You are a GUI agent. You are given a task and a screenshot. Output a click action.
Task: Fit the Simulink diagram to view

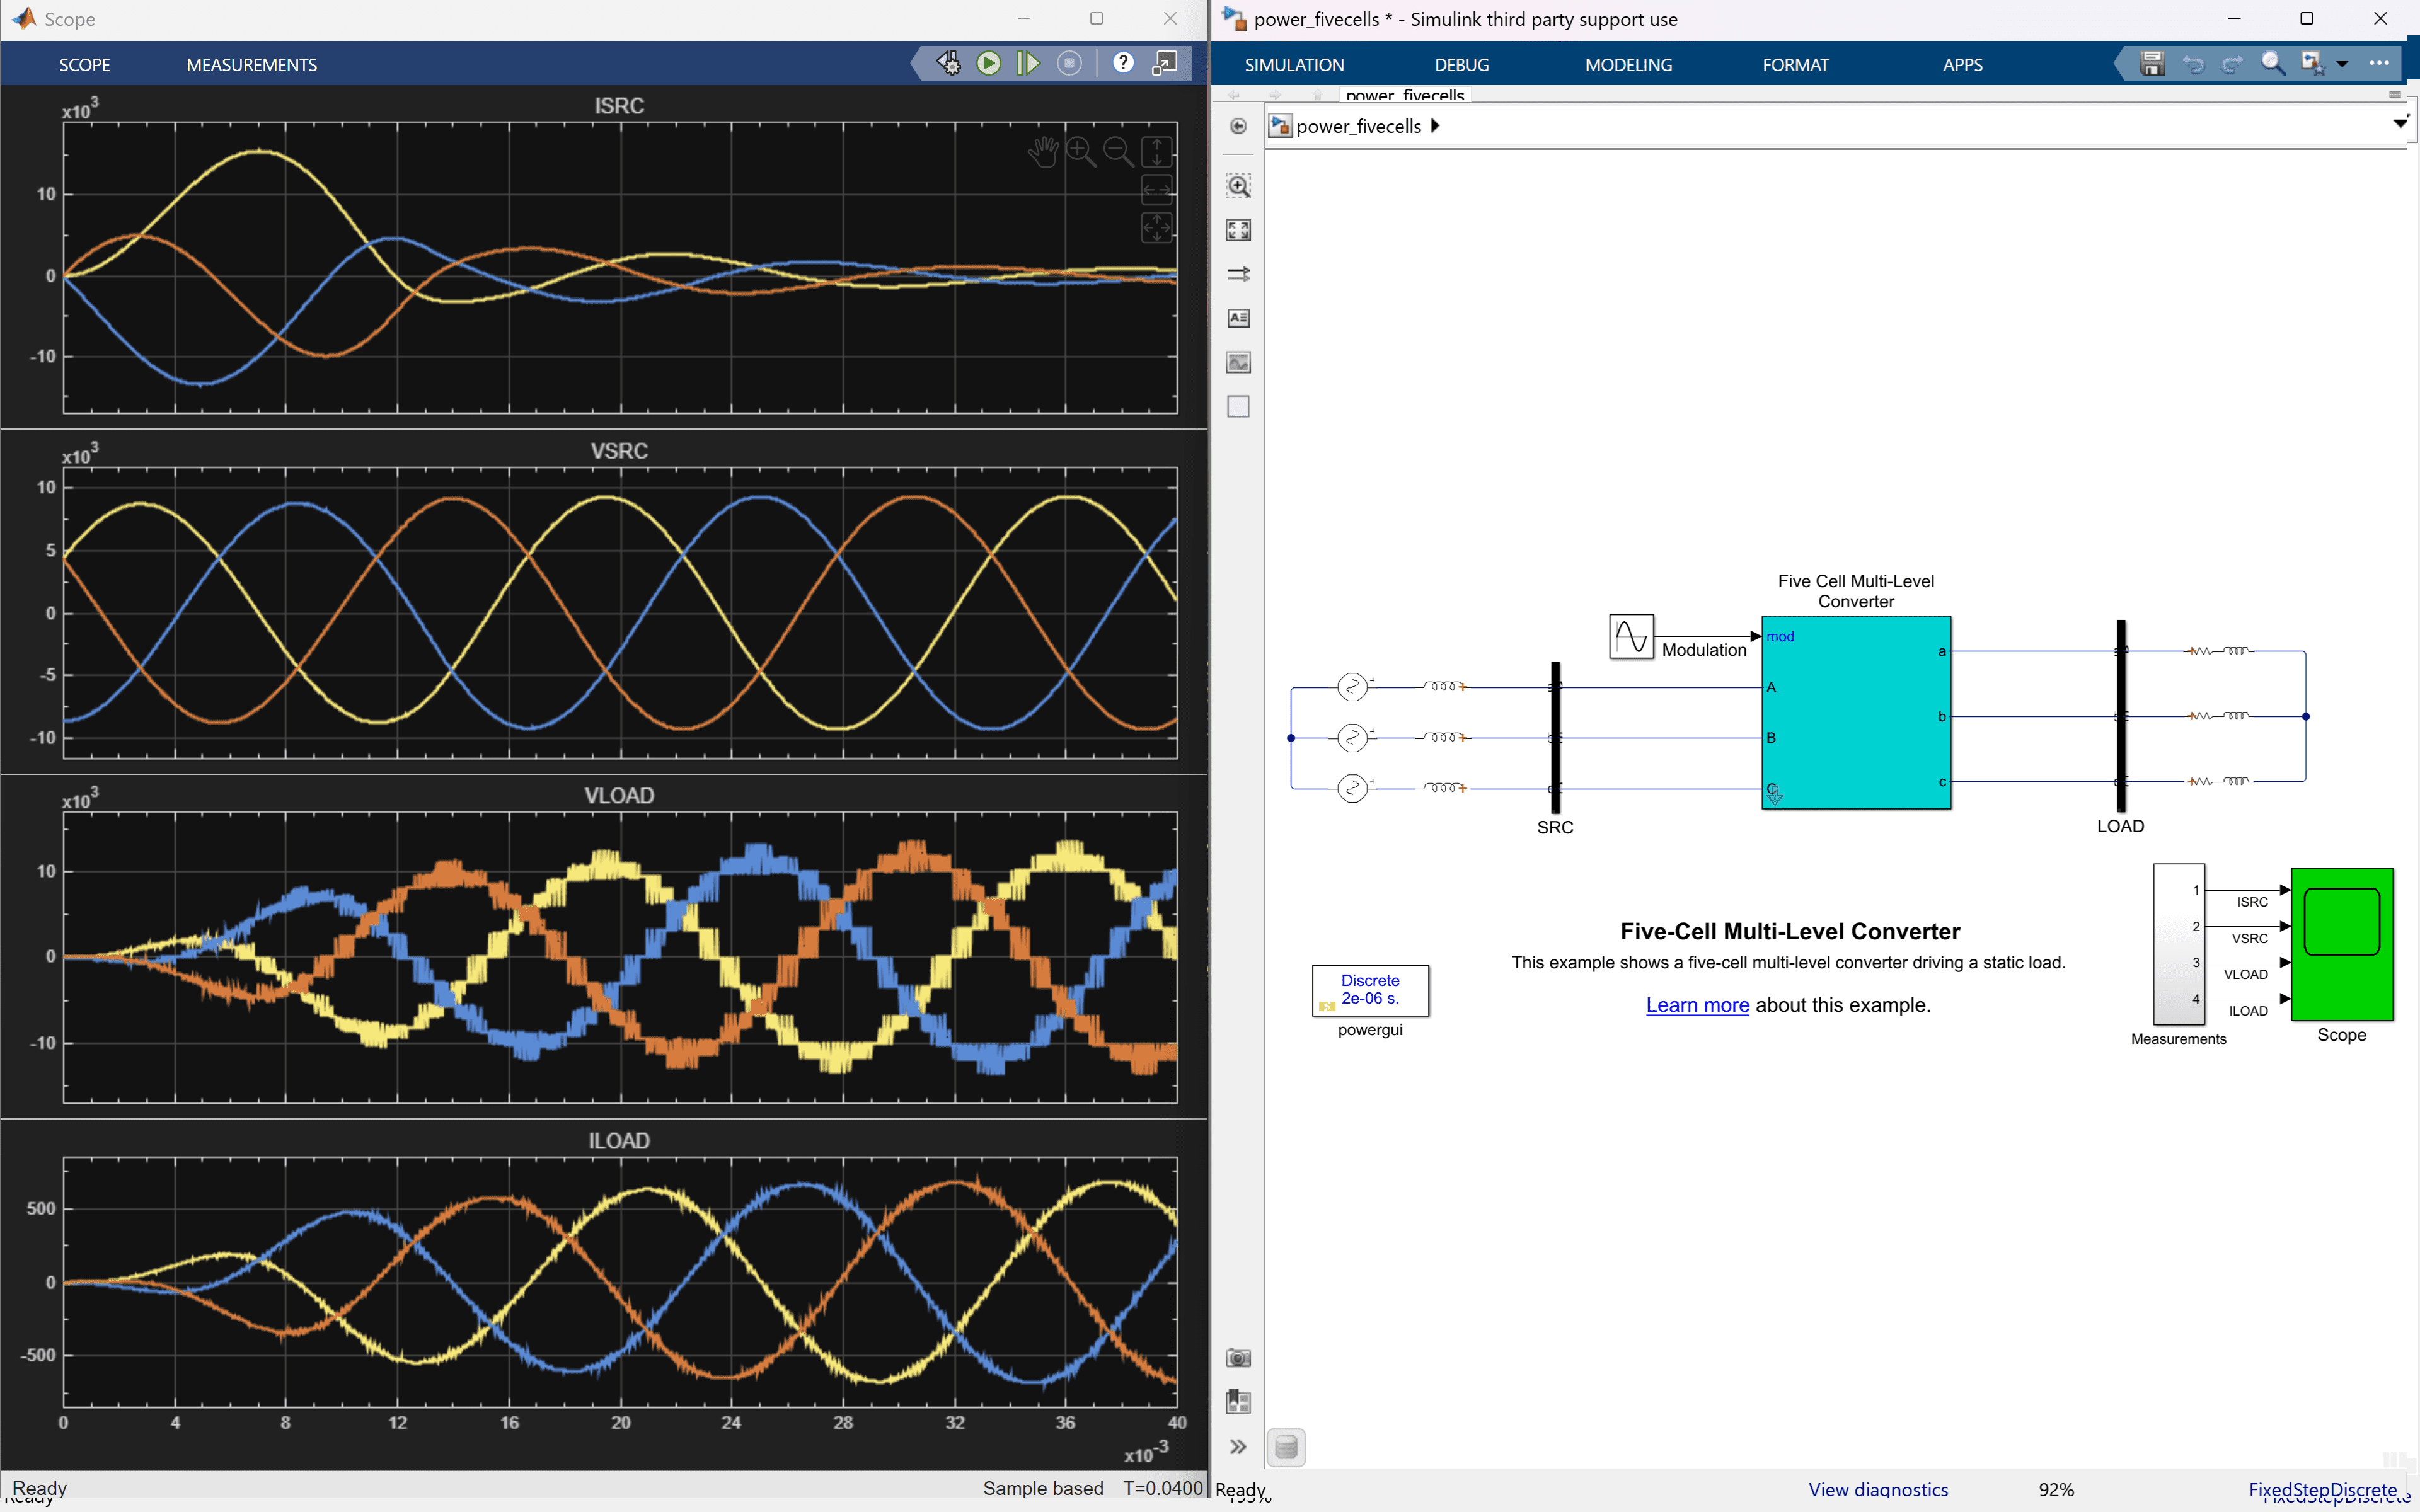click(1238, 229)
